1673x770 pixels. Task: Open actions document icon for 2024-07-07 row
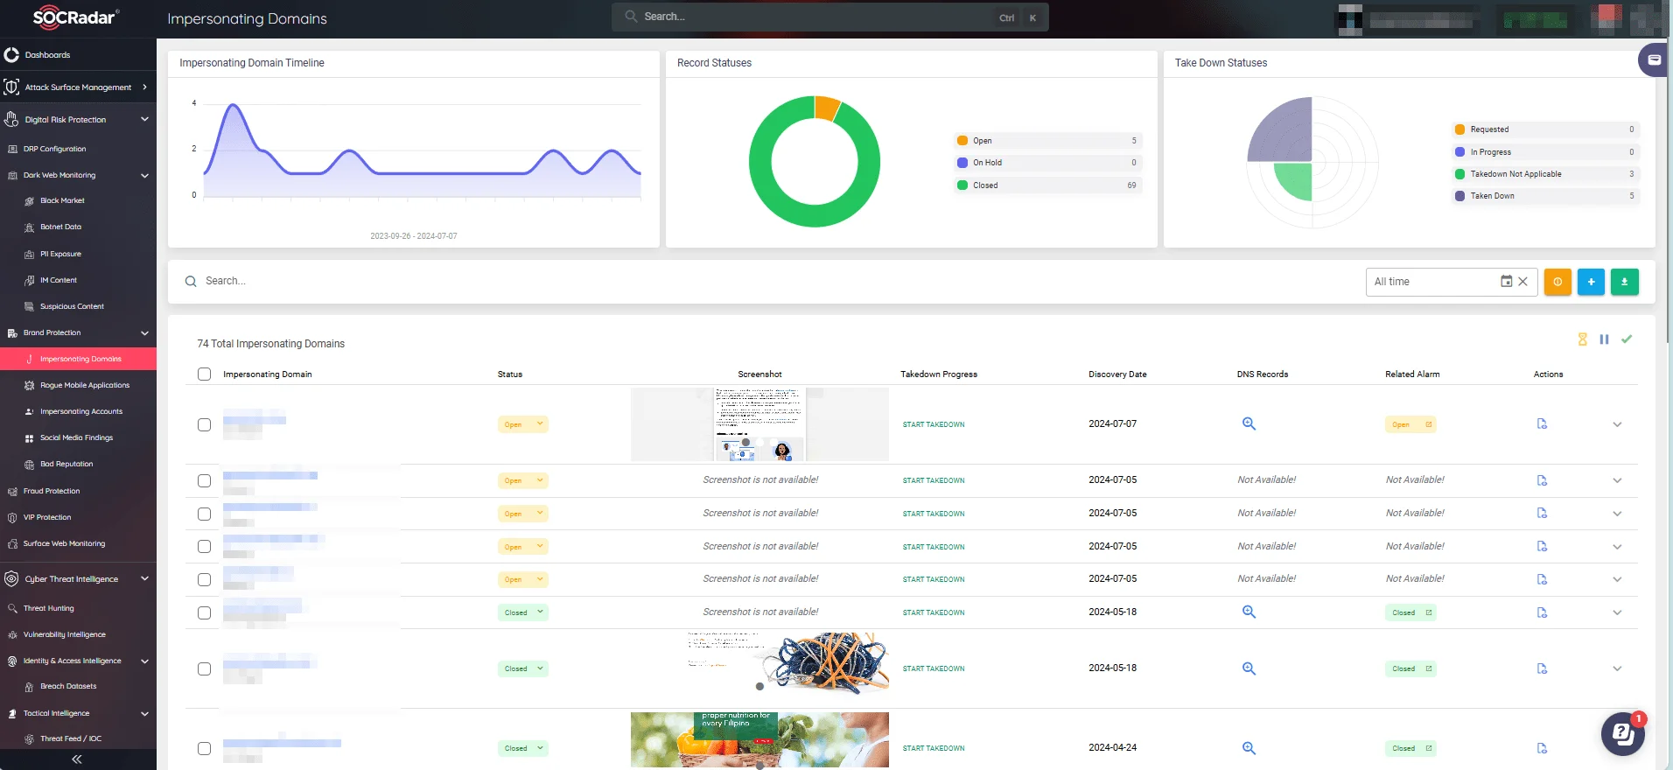[1542, 424]
